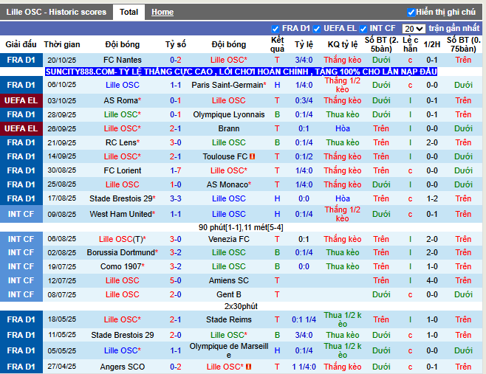Uncheck the FRA D1 filter checkbox
The width and height of the screenshot is (486, 374).
(275, 29)
